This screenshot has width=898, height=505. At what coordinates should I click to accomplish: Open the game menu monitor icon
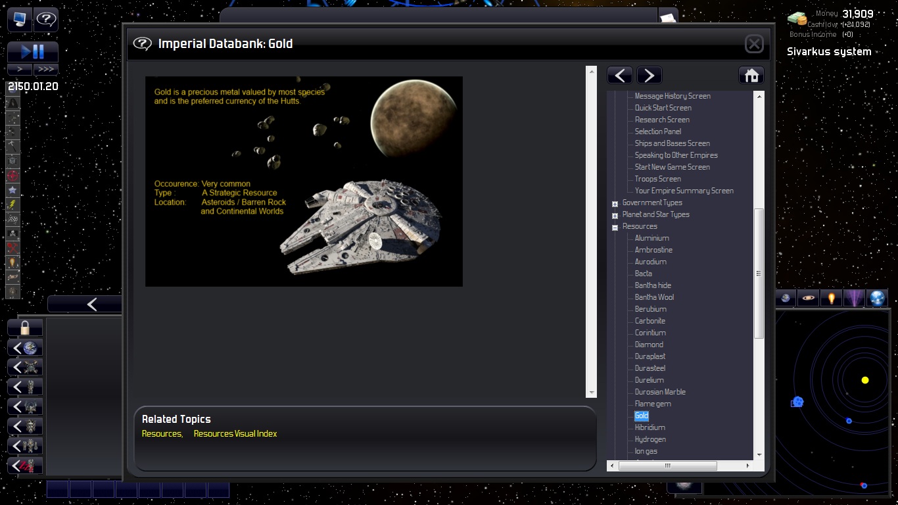click(x=20, y=20)
